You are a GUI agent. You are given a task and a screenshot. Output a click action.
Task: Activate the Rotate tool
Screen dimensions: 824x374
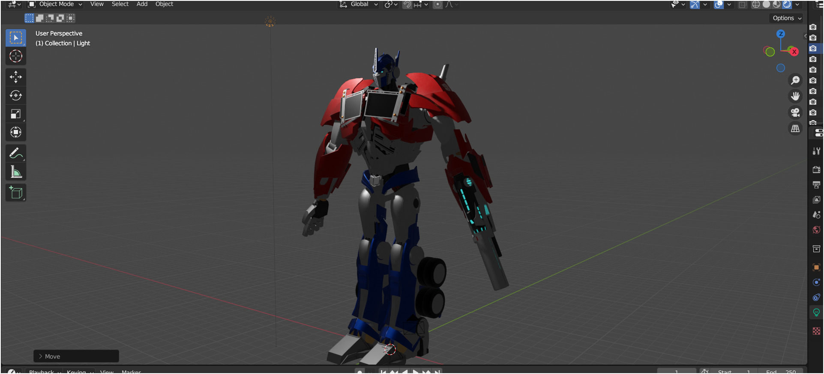(16, 95)
